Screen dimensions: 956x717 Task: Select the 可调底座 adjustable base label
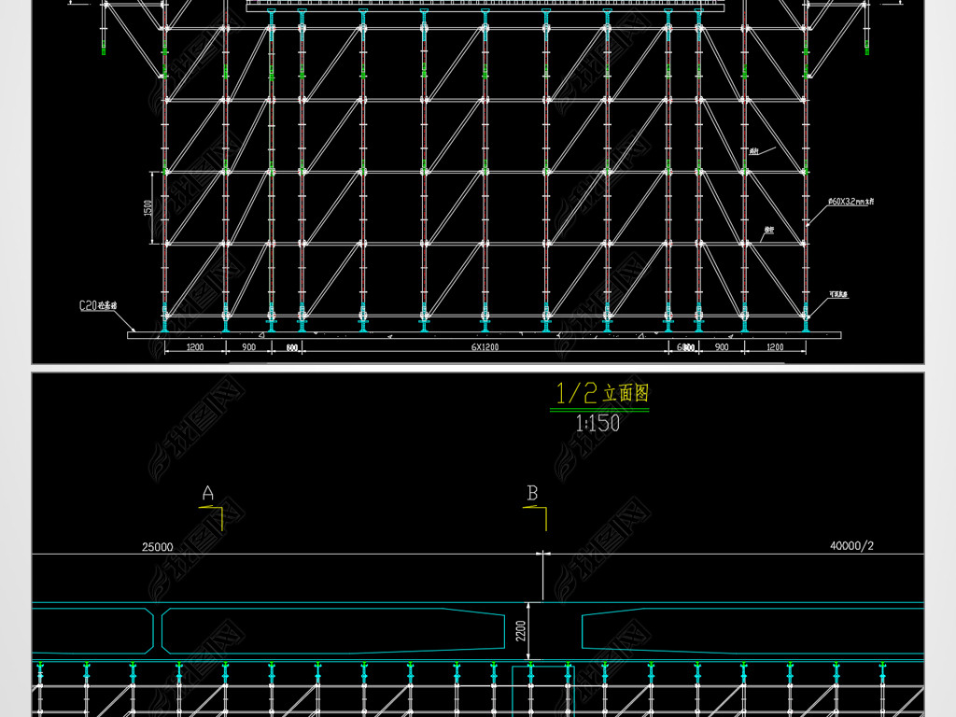838,294
